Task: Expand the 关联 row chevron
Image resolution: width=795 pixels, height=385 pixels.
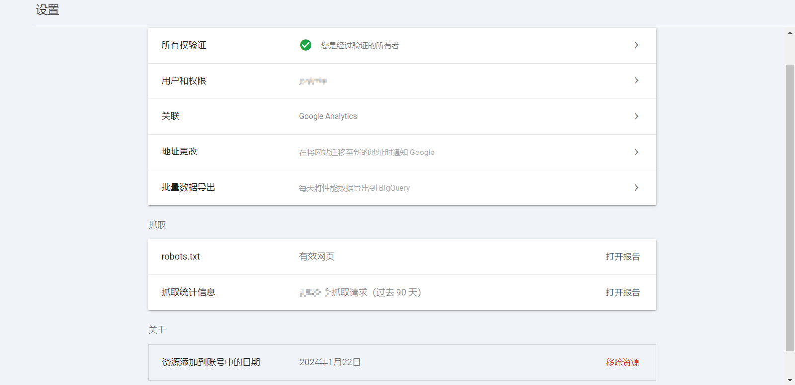Action: [636, 116]
